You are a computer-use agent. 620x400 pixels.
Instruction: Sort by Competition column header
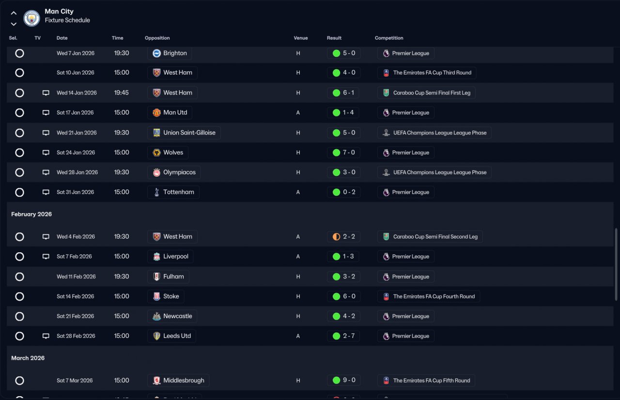pyautogui.click(x=389, y=38)
